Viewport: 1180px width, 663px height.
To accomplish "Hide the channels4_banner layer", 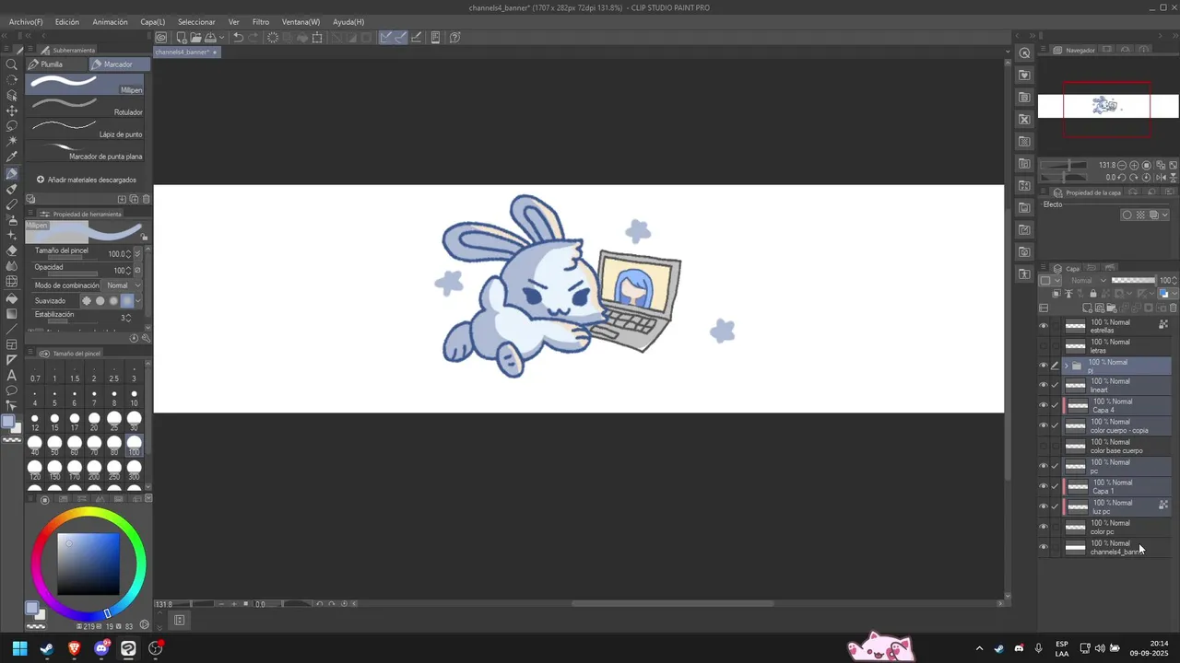I will coord(1044,547).
